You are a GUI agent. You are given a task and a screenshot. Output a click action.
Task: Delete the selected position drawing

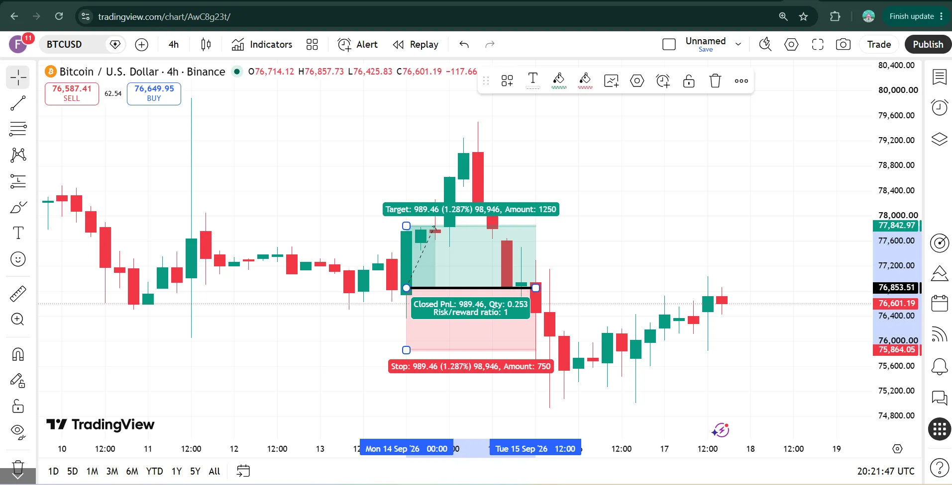[x=715, y=81]
